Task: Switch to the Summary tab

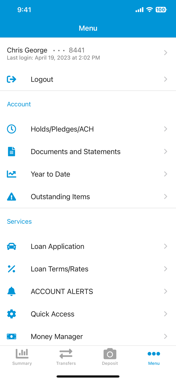Action: pos(22,357)
